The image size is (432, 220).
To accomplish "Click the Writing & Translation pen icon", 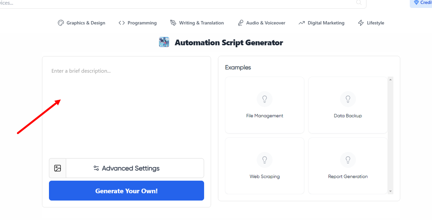I will (173, 23).
